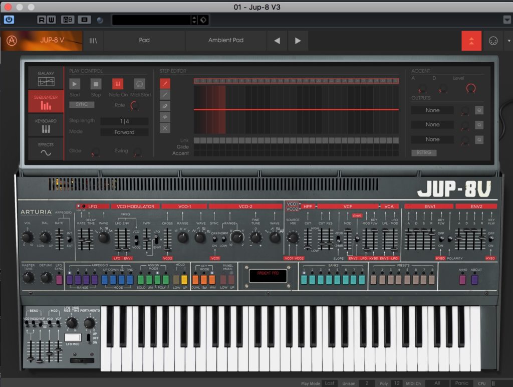The image size is (513, 387).
Task: Open the second None output dropdown
Action: (x=432, y=125)
